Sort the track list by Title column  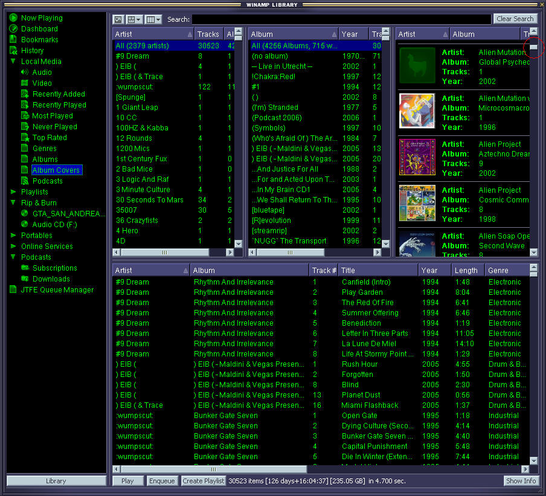[x=378, y=270]
